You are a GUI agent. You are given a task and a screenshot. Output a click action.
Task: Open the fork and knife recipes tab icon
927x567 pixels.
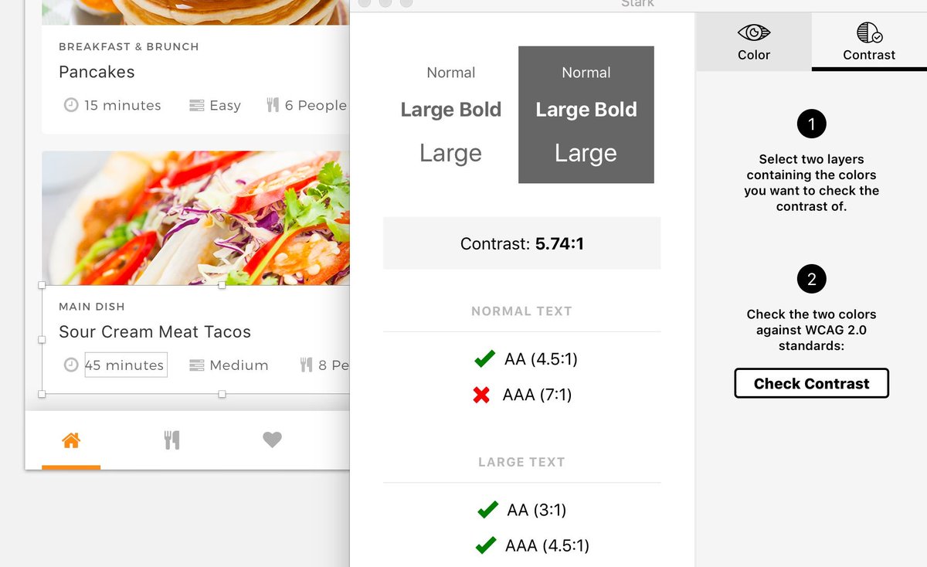click(171, 440)
